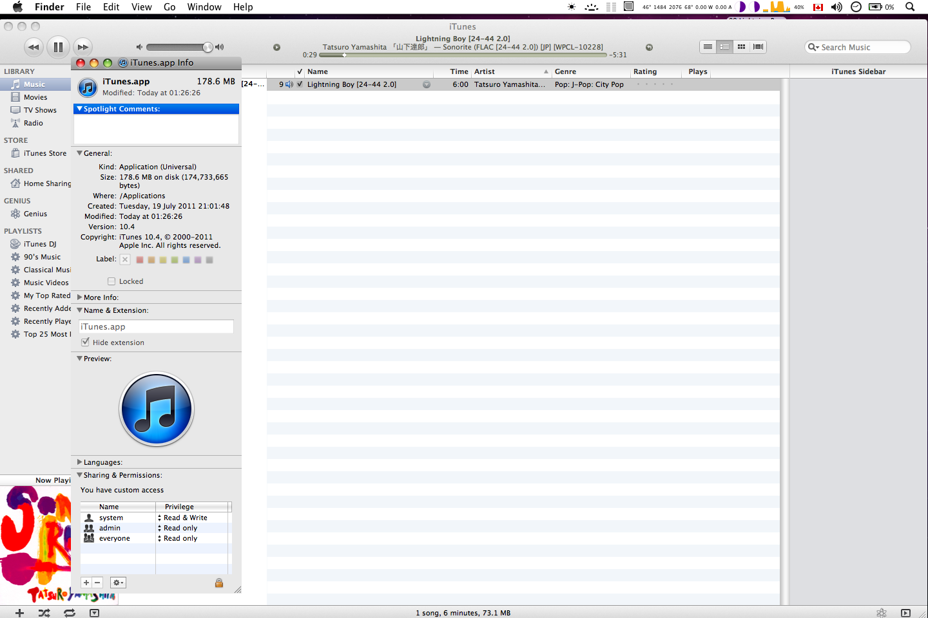Add a user with the plus button
928x618 pixels.
click(x=86, y=583)
